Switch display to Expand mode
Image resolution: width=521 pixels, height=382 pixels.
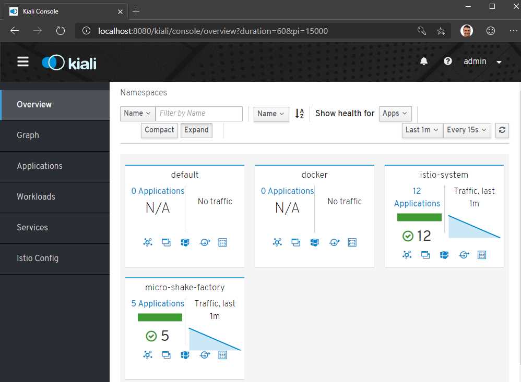(x=196, y=130)
